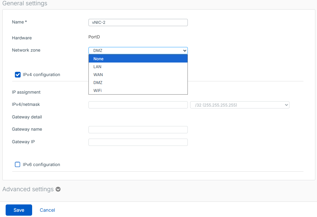Open the Network zone dropdown
317x217 pixels.
point(138,51)
